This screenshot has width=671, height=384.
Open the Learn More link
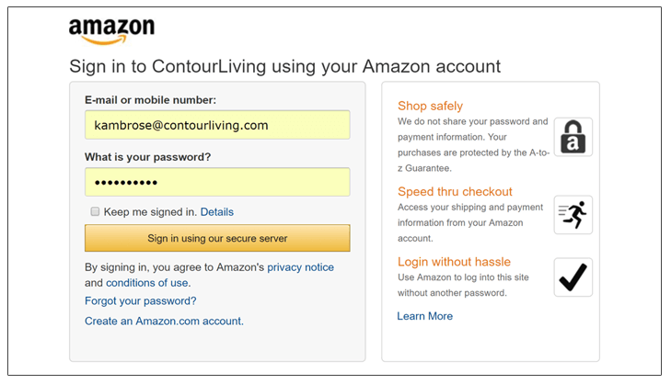424,316
